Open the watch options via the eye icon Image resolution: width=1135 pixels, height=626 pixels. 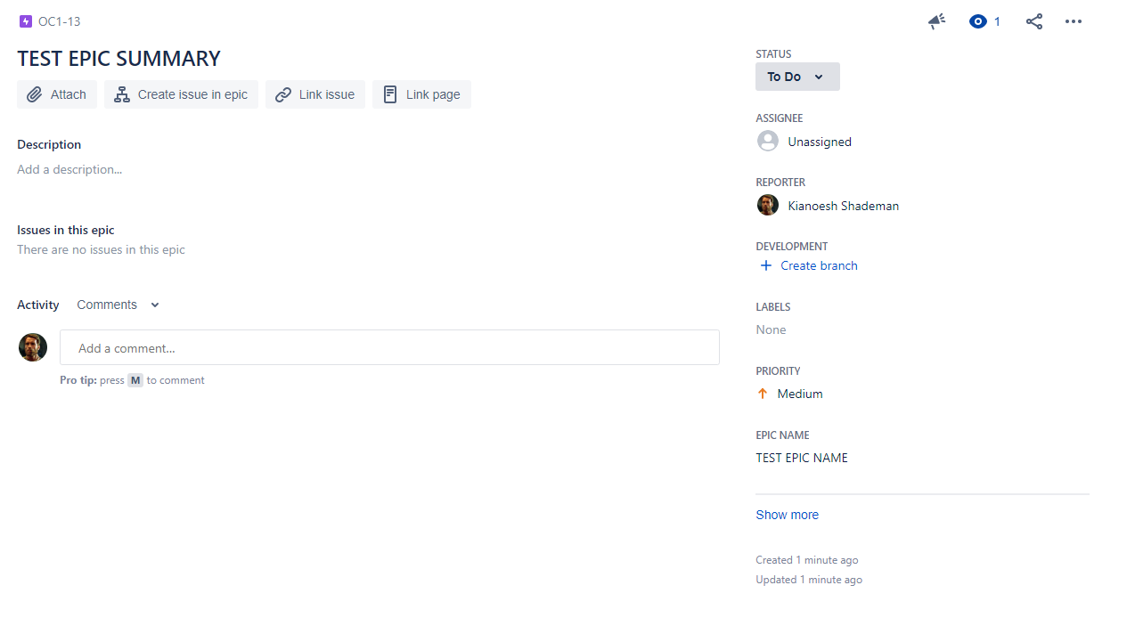click(x=978, y=21)
